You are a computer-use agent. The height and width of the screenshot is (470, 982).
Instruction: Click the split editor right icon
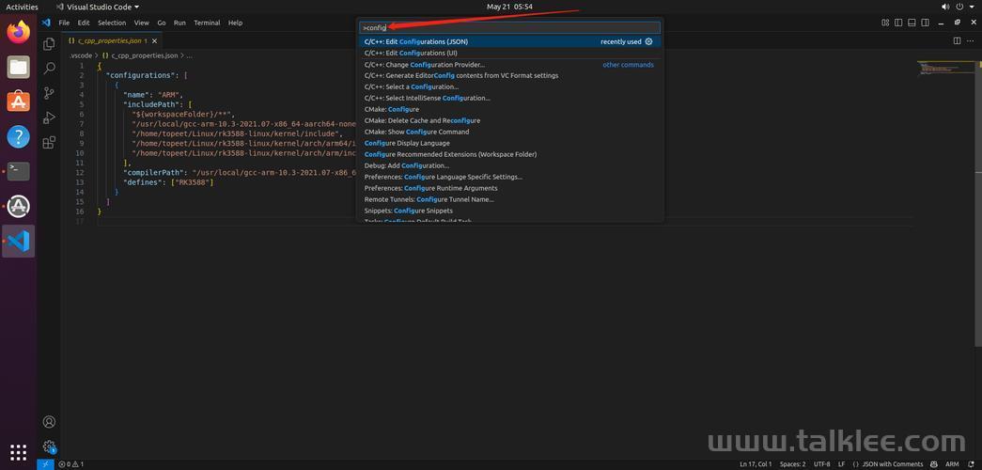(x=958, y=40)
